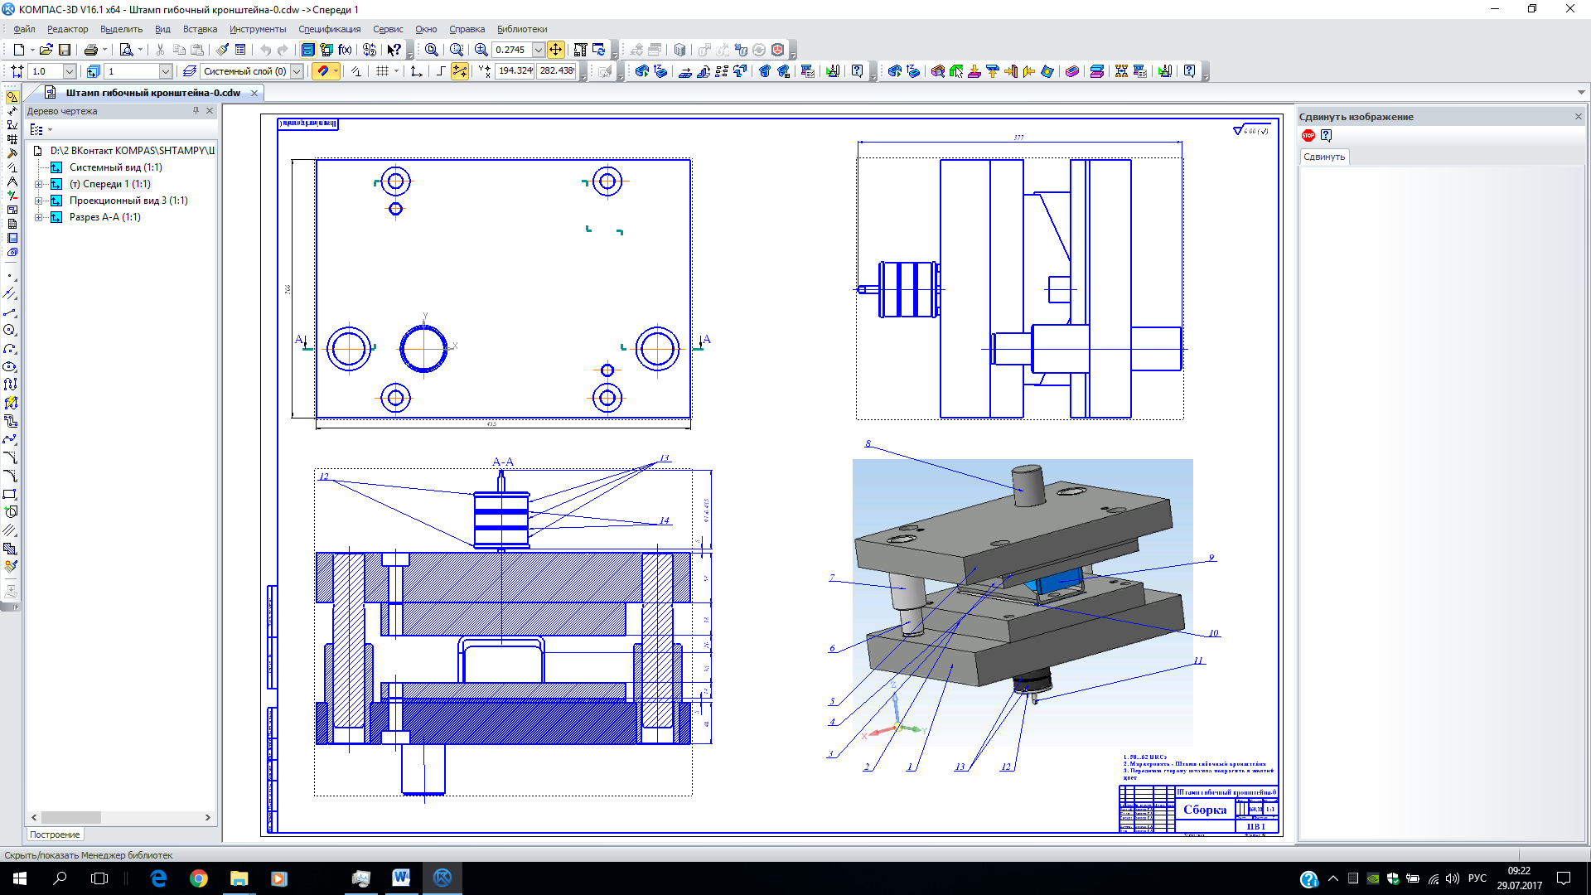Viewport: 1591px width, 895px height.
Task: Open the Файл menu
Action: [x=24, y=29]
